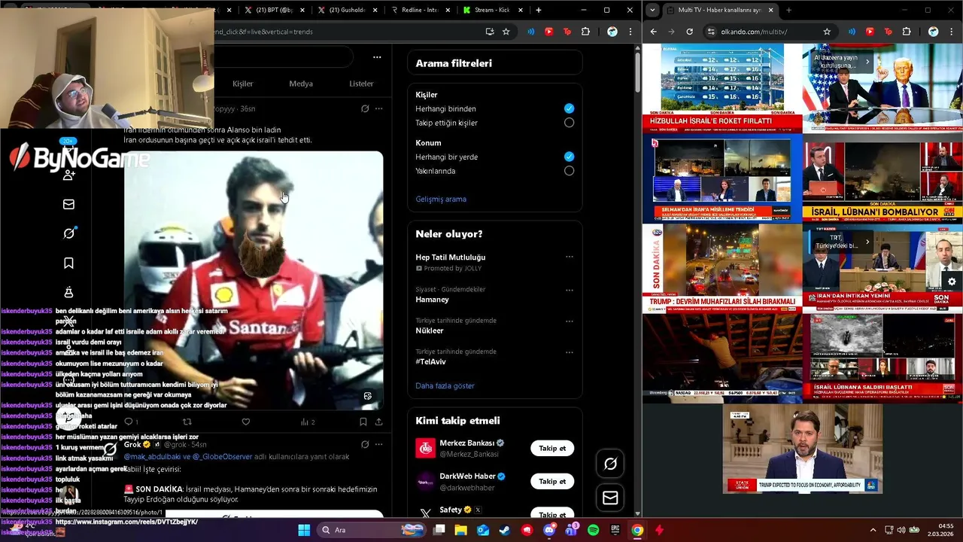The image size is (963, 542).
Task: Switch to the Stream - Kick browser tab
Action: pyautogui.click(x=492, y=10)
